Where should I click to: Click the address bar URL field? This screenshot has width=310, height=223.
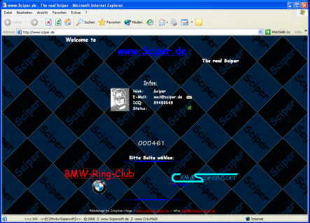(138, 32)
